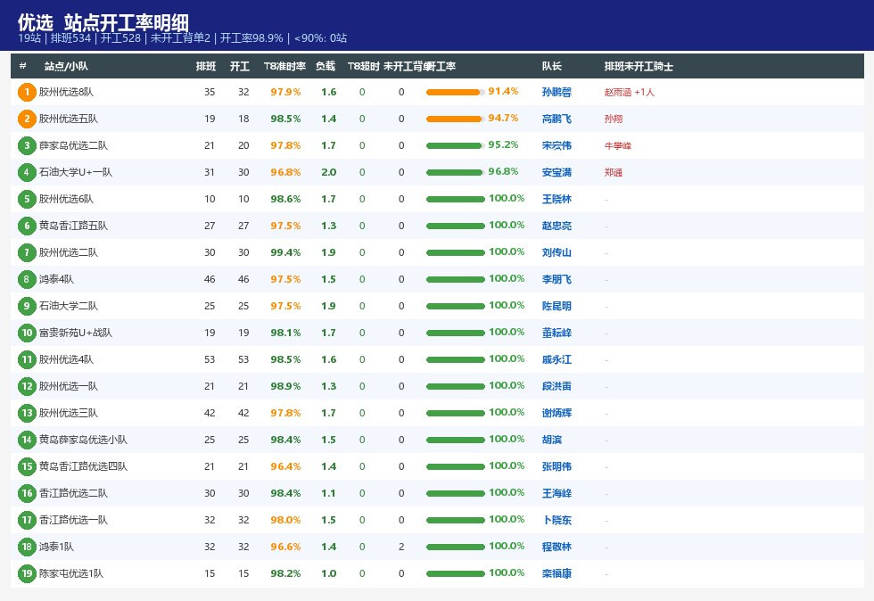This screenshot has height=601, width=874.
Task: Click the orange rank 1 badge
Action: (x=27, y=92)
